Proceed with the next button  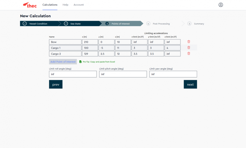click(190, 85)
